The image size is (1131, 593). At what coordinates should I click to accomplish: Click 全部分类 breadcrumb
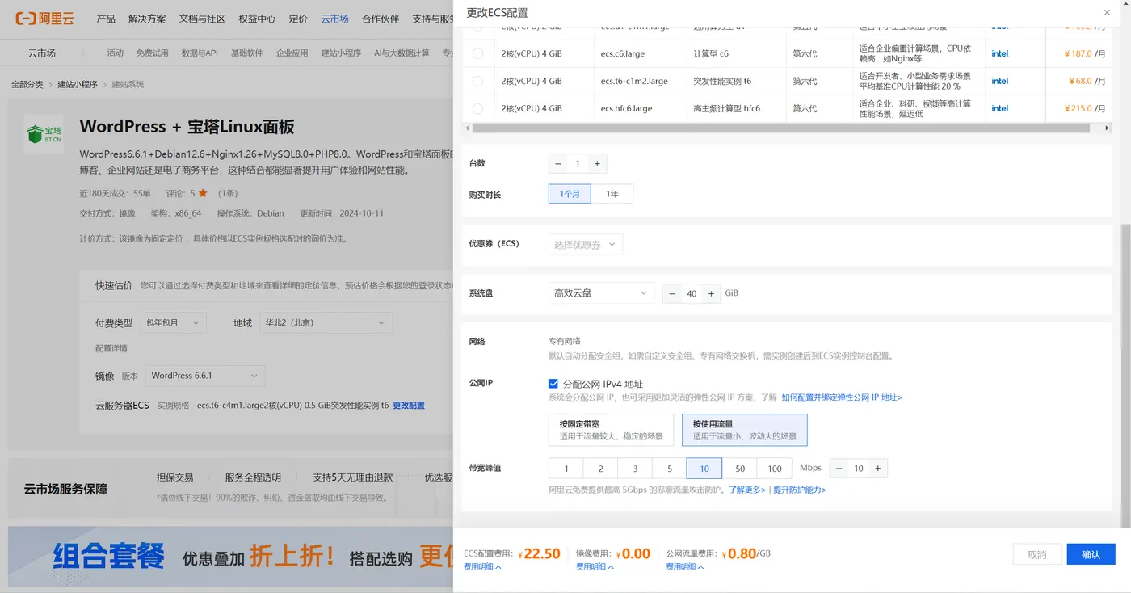(x=27, y=84)
